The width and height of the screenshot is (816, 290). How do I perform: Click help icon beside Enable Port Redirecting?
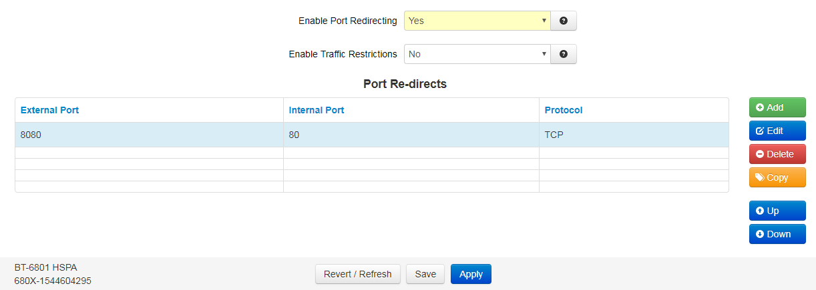tap(564, 21)
